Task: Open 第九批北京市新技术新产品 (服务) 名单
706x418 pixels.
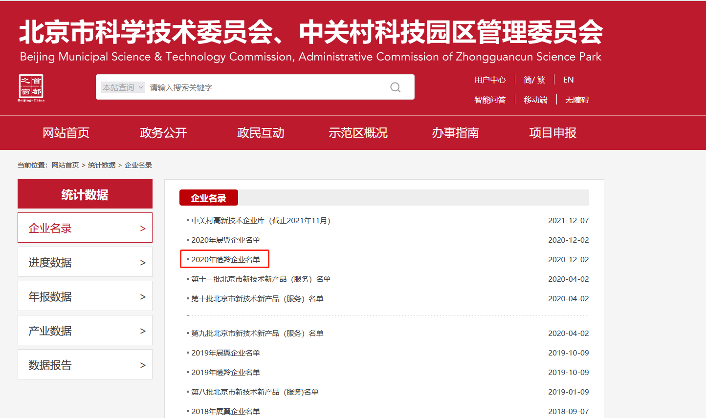Action: (x=257, y=334)
